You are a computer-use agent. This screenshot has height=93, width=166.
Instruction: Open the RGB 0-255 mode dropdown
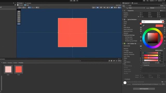point(159,50)
